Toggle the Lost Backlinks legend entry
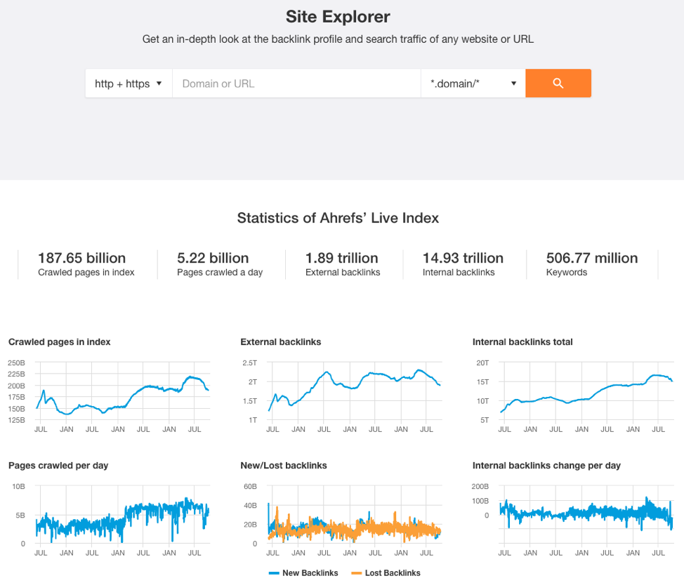 coord(386,573)
